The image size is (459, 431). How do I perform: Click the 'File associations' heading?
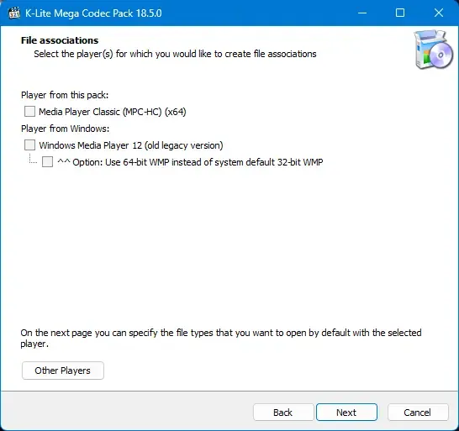[x=60, y=40]
